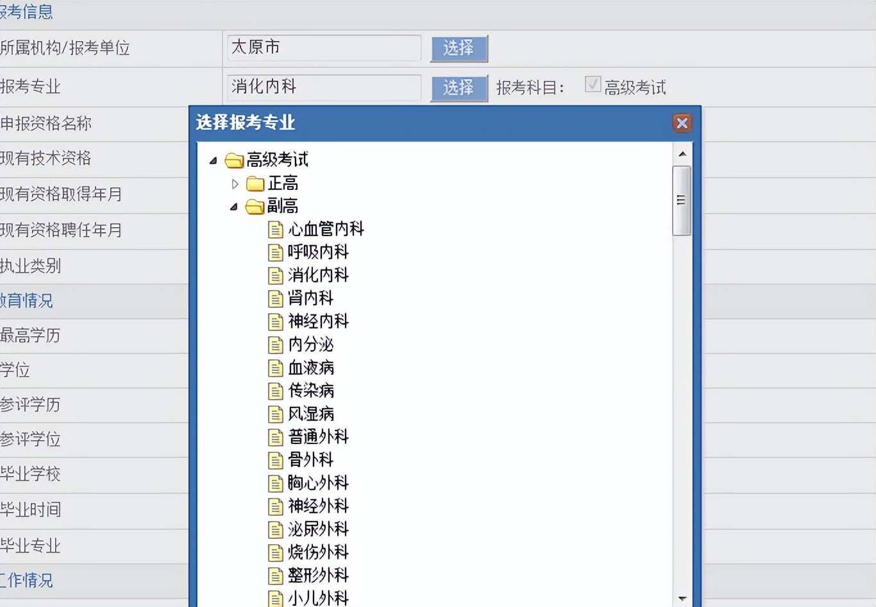Expand the 正高 tree node

click(x=235, y=183)
